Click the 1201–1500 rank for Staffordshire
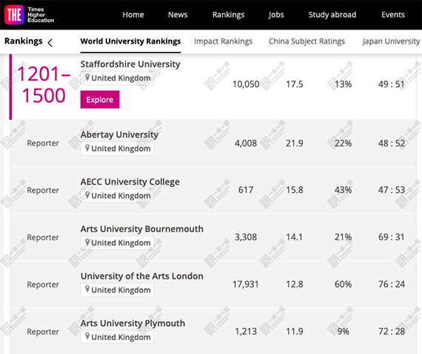Image resolution: width=422 pixels, height=354 pixels. click(44, 85)
